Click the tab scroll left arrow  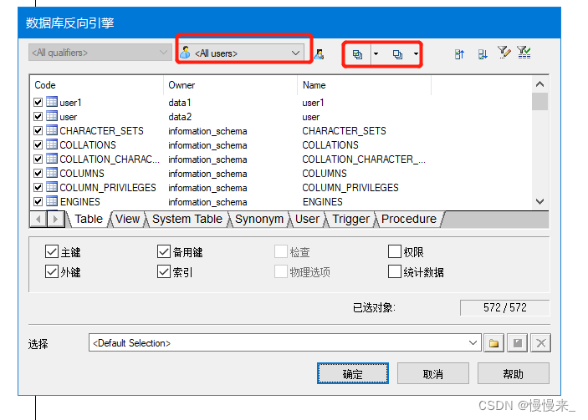click(x=38, y=219)
